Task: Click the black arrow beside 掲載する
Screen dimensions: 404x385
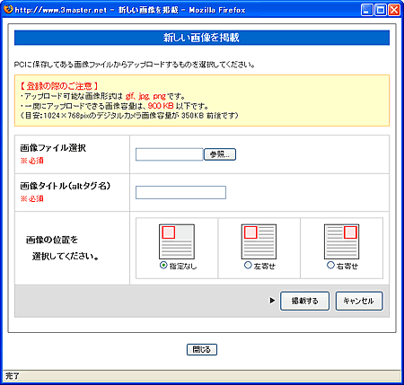Action: pos(272,300)
